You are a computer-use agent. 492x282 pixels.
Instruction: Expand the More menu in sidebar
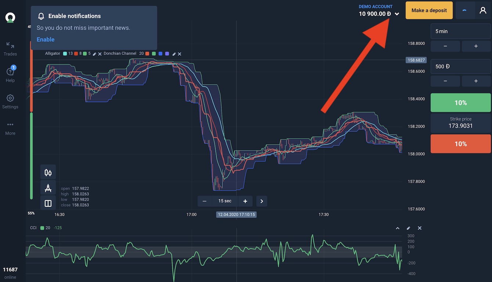click(10, 128)
